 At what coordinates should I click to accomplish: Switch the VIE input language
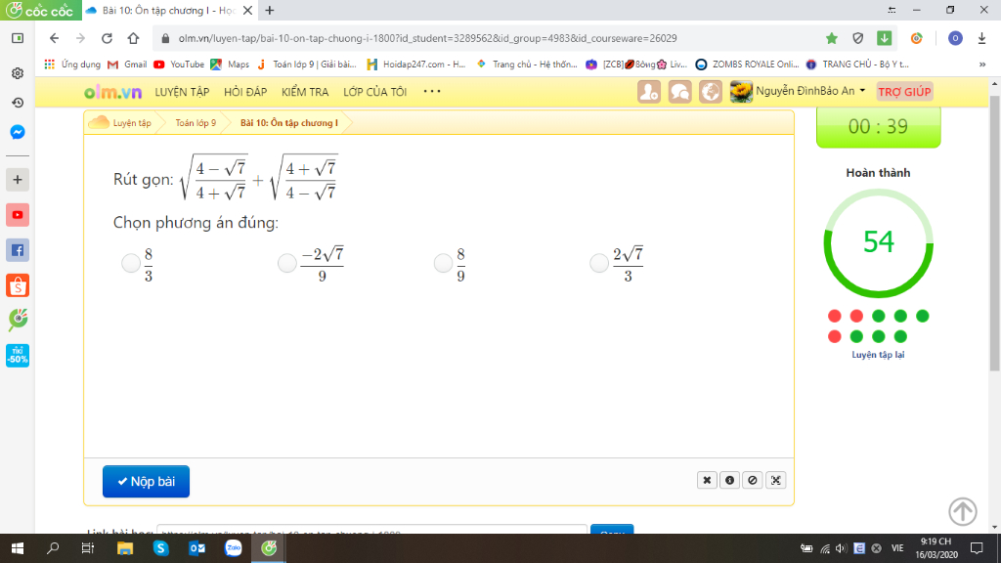[897, 548]
